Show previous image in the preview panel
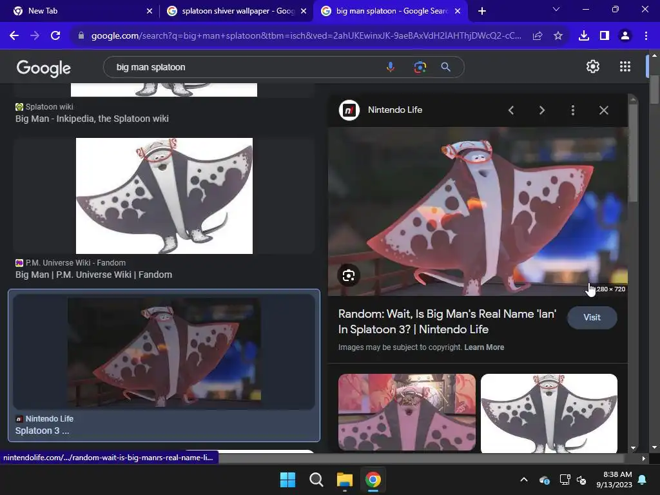 coord(511,110)
